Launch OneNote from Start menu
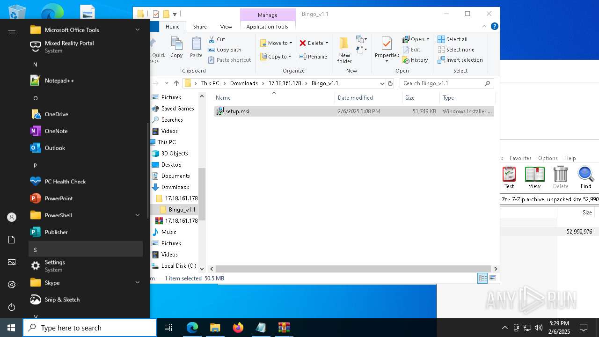This screenshot has width=599, height=337. 86,131
